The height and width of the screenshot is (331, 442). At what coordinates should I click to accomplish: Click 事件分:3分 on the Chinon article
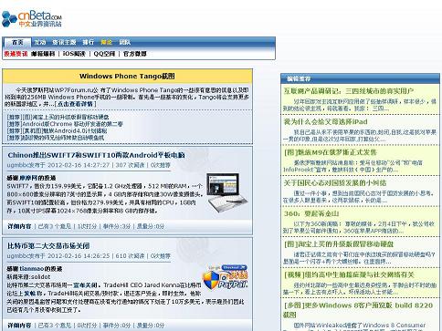click(117, 226)
